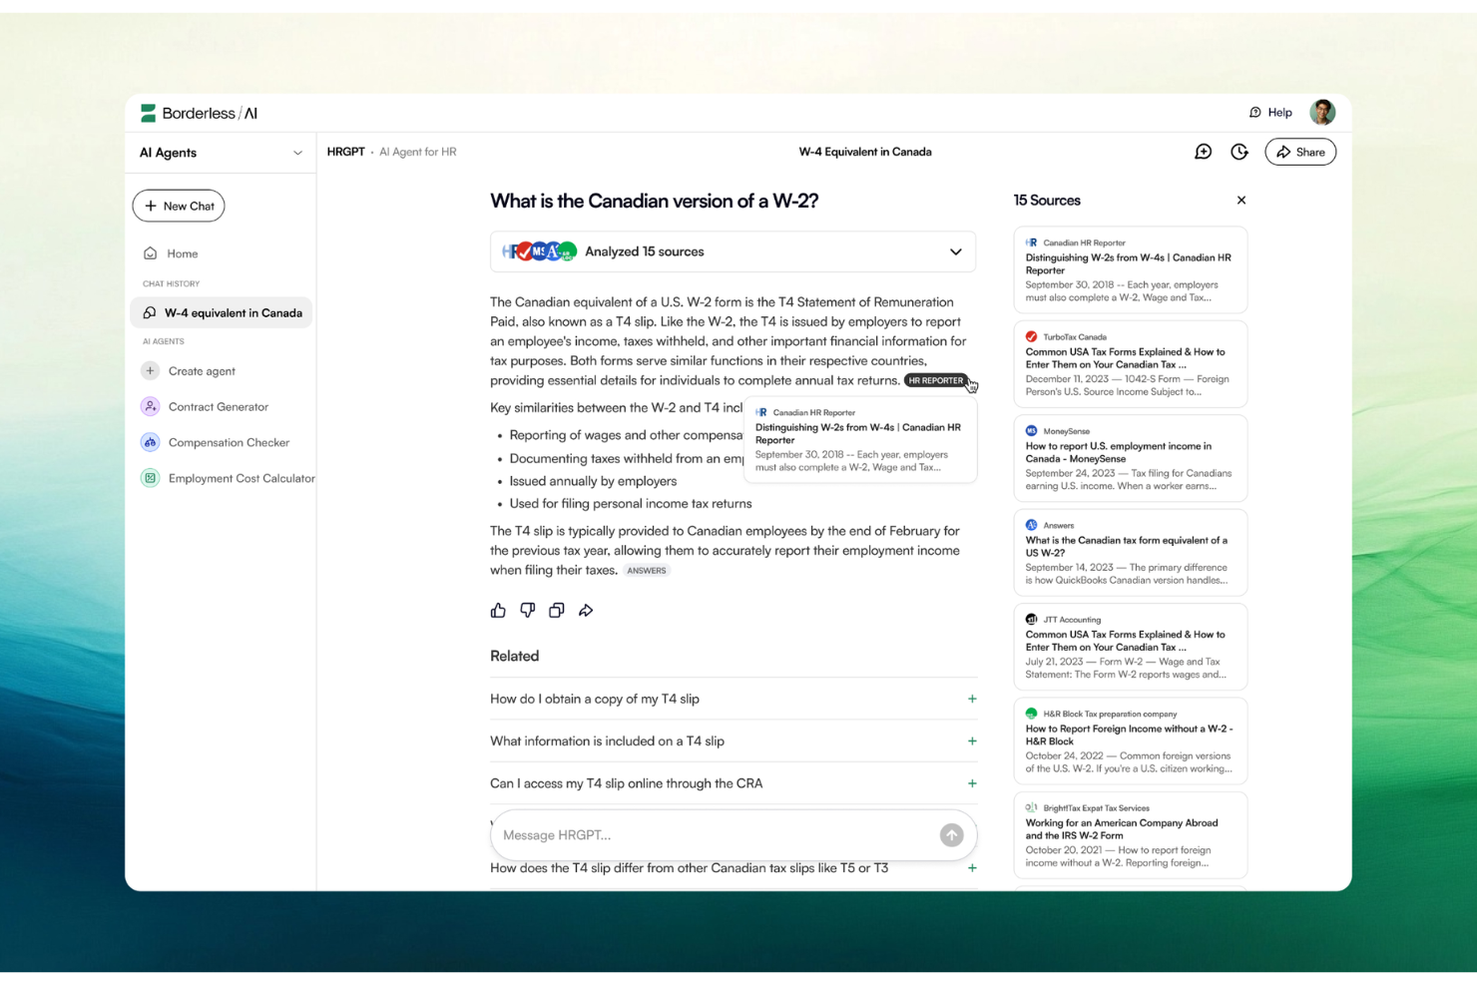Image resolution: width=1477 pixels, height=985 pixels.
Task: Click the Employment Cost Calculator icon
Action: [150, 479]
